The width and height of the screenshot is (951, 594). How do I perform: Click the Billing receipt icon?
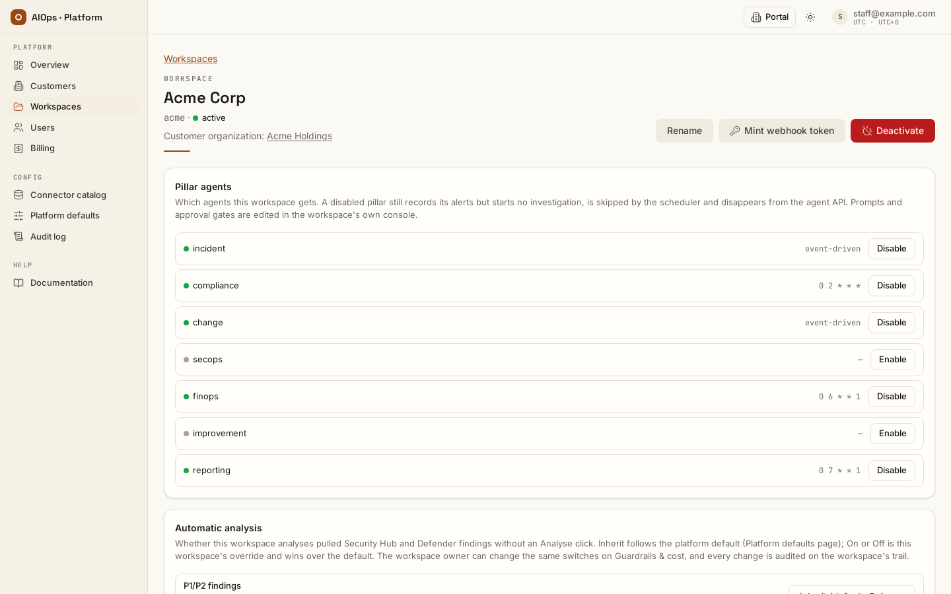tap(18, 148)
